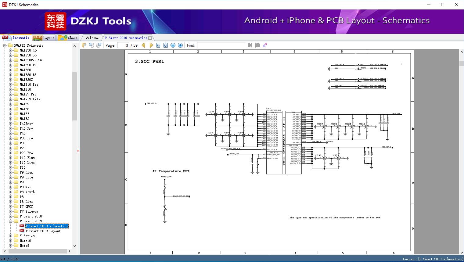The height and width of the screenshot is (262, 464).
Task: Select the P Smart 2019 schematics document tab
Action: [x=126, y=38]
